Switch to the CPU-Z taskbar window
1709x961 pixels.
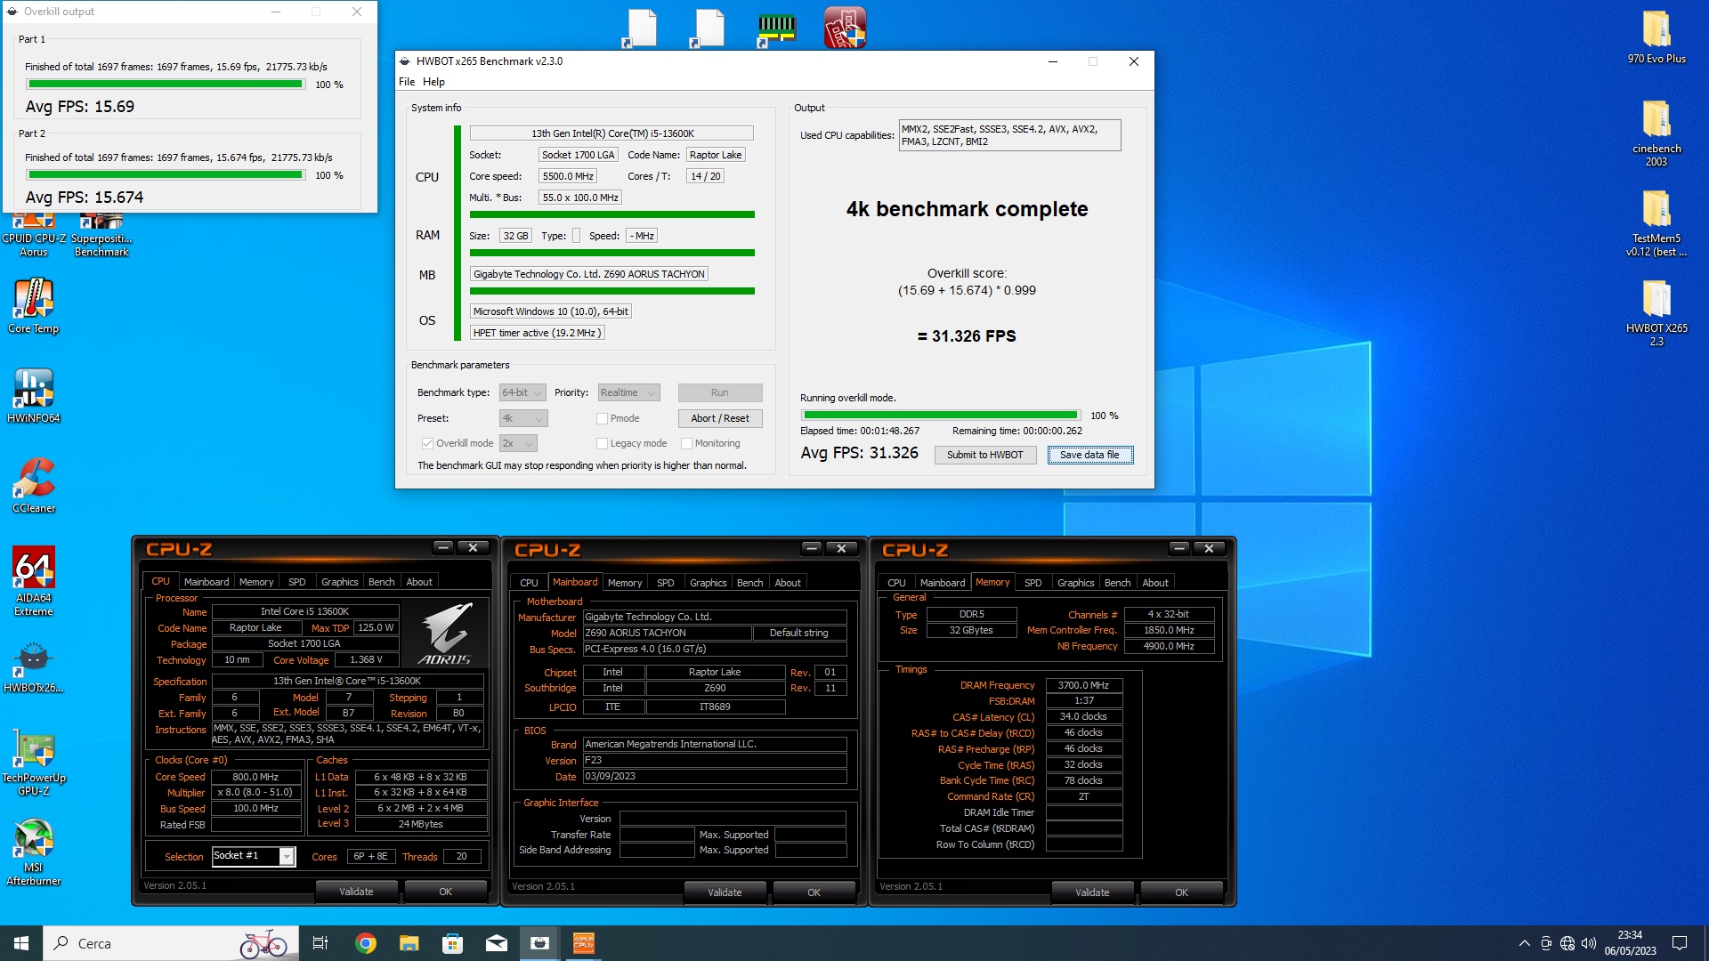(584, 943)
